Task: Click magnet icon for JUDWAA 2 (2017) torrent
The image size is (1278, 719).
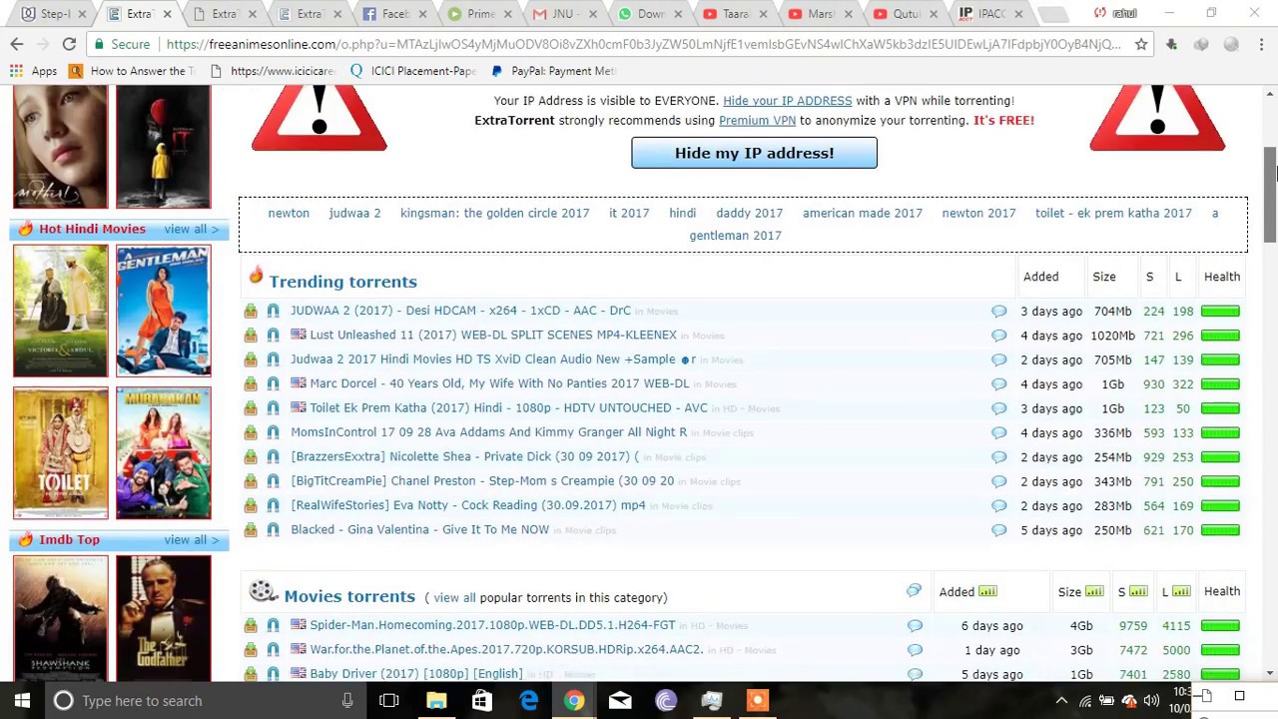Action: click(x=273, y=311)
